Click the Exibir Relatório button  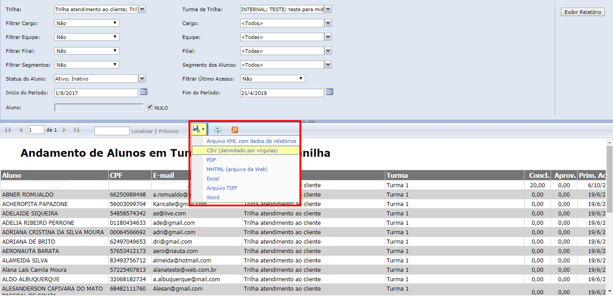[582, 12]
